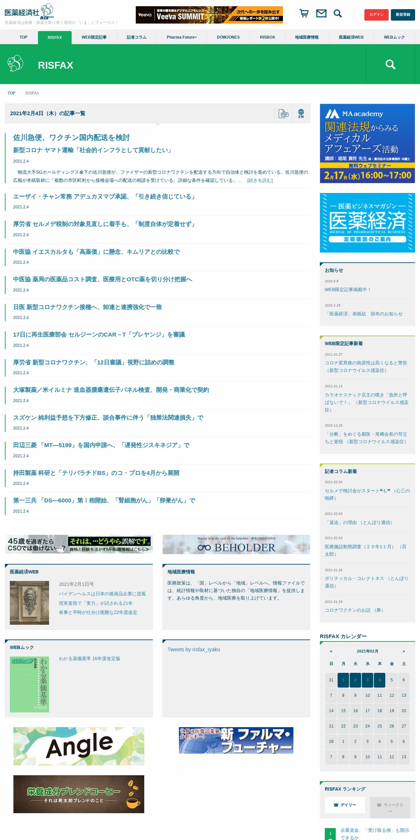This screenshot has height=840, width=420.
Task: Open article 大塚製薬／米イルミナ 造血器腫瘍
Action: (111, 390)
